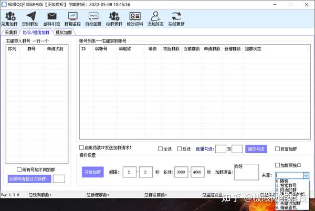Select '6.精确查找' in 来源 list
Viewport: 315px width, 211px height.
(286, 207)
